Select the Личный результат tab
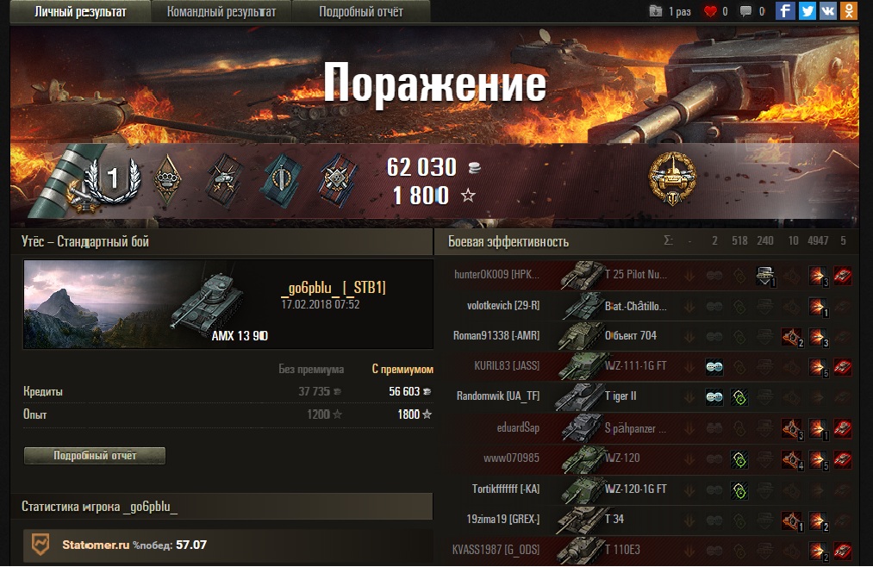Screen dimensions: 873x567 coord(80,12)
